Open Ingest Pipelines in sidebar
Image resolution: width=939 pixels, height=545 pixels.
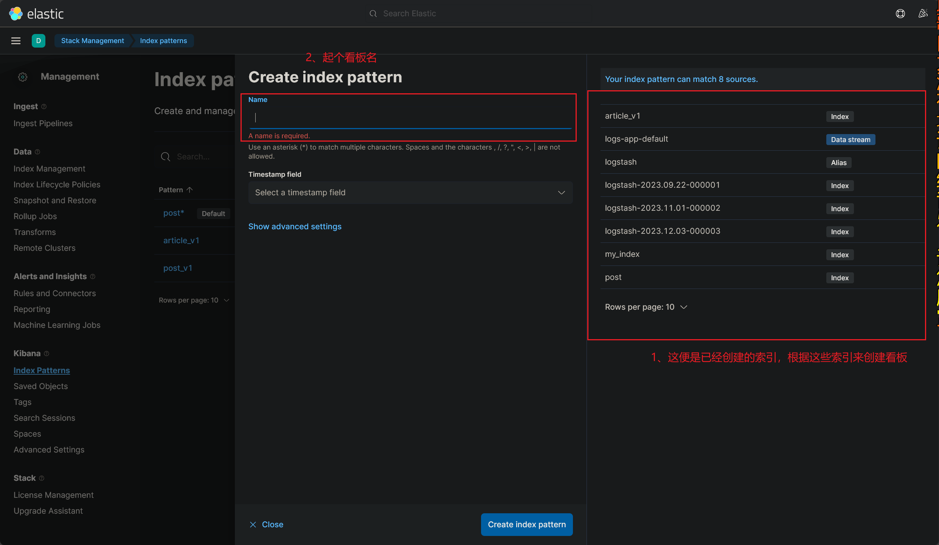point(43,124)
